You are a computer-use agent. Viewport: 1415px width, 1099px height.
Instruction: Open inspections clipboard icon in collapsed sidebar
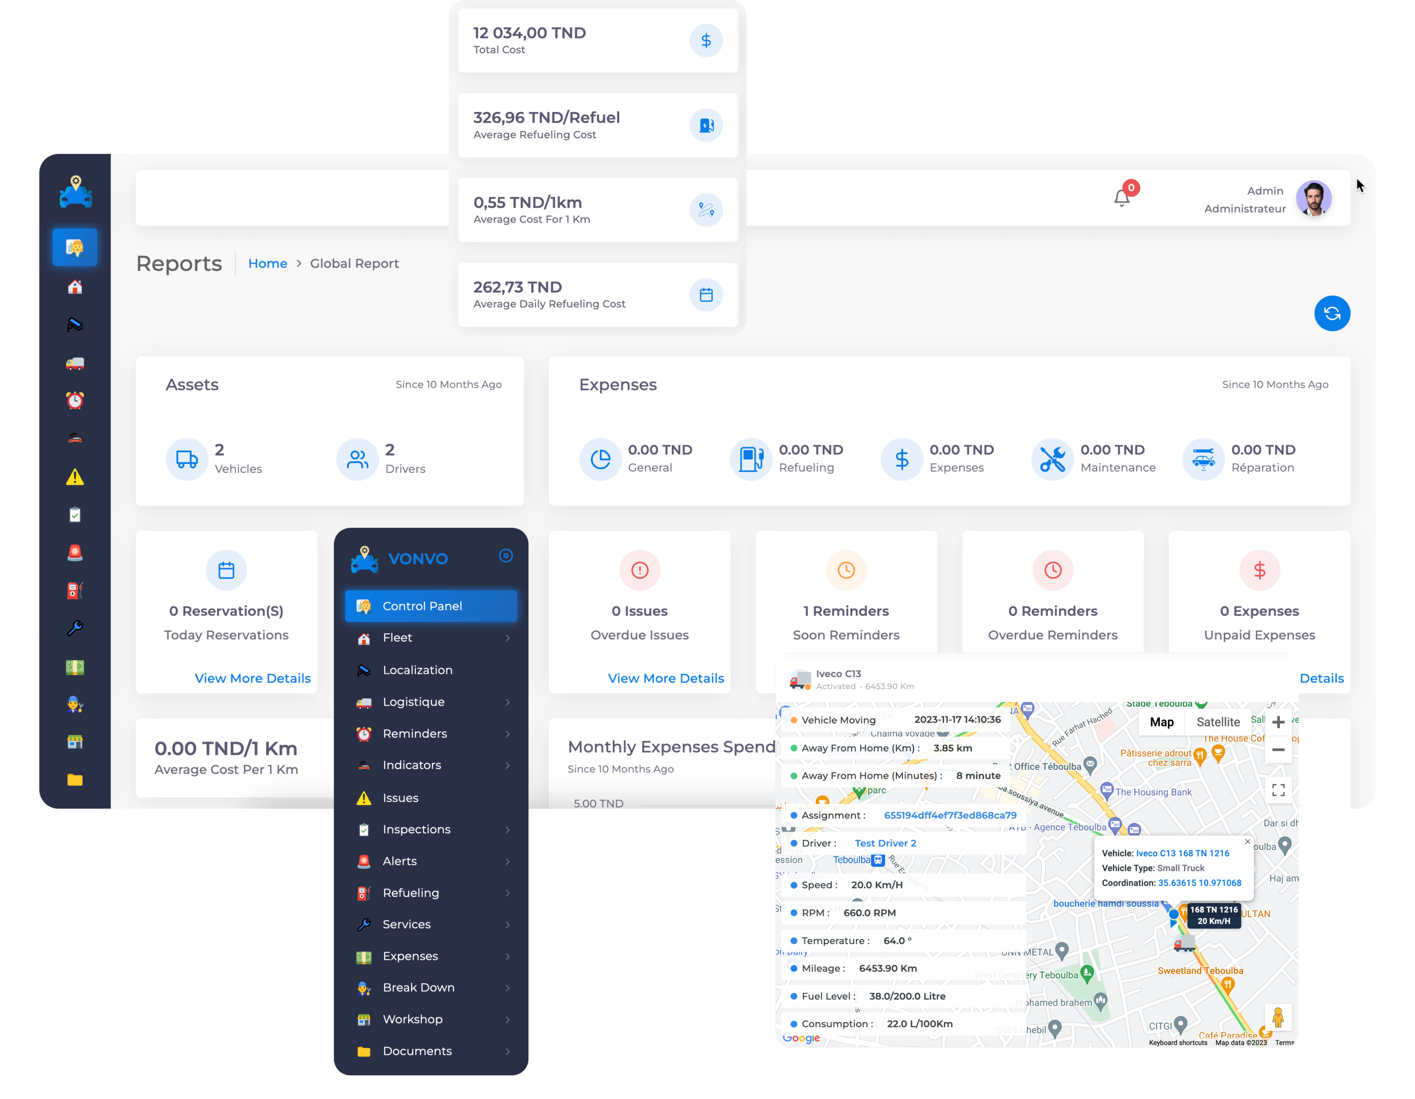pos(75,515)
